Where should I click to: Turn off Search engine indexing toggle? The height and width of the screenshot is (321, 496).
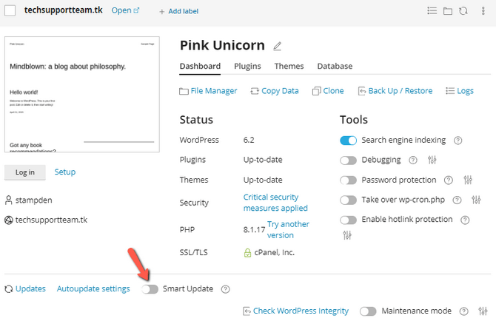pyautogui.click(x=348, y=141)
